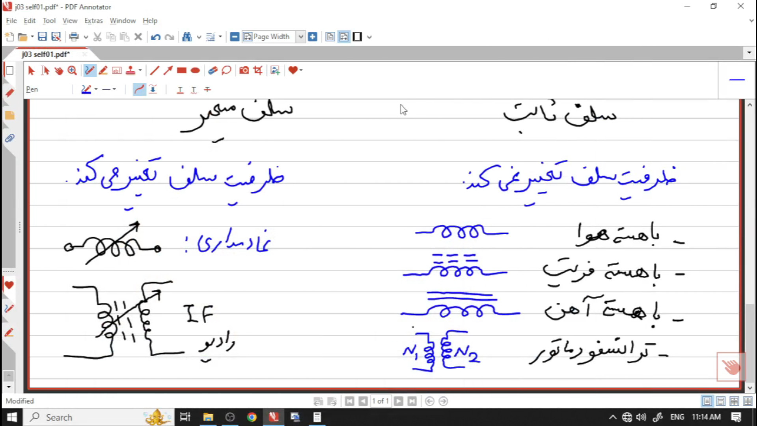Open the Extras menu
757x426 pixels.
pyautogui.click(x=93, y=21)
